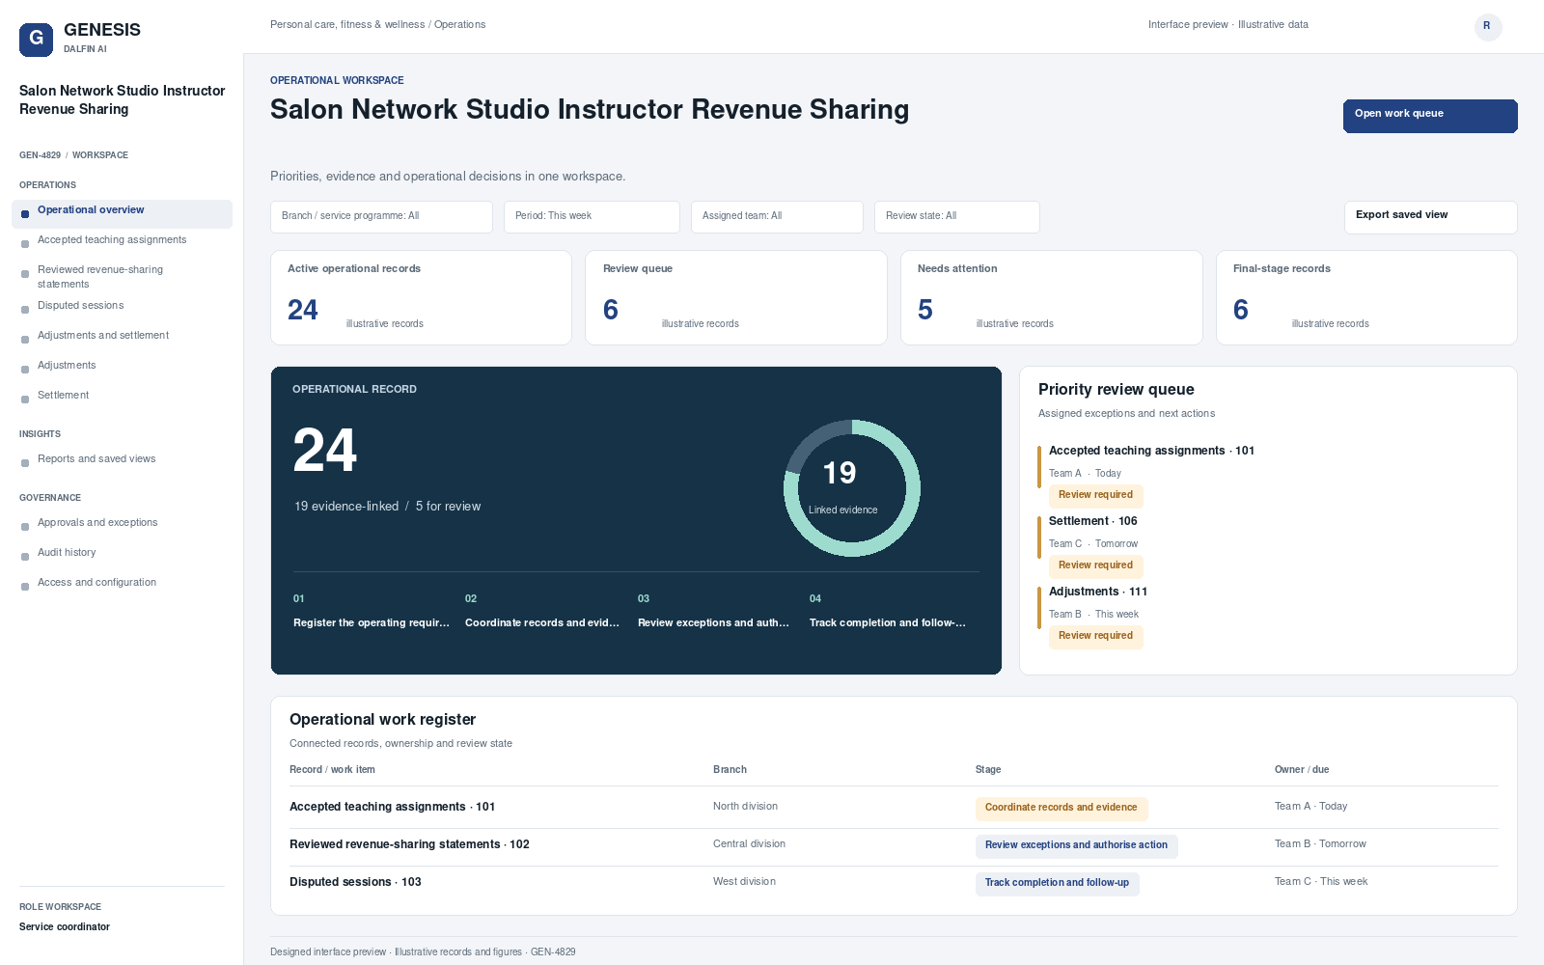The height and width of the screenshot is (965, 1544).
Task: Select step 03 Review exceptions and authorise
Action: tap(715, 612)
